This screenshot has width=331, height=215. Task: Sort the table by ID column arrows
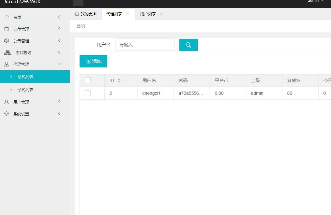(x=119, y=80)
